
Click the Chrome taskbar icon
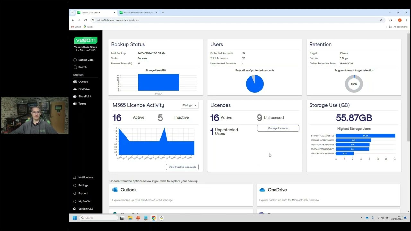coord(154,218)
